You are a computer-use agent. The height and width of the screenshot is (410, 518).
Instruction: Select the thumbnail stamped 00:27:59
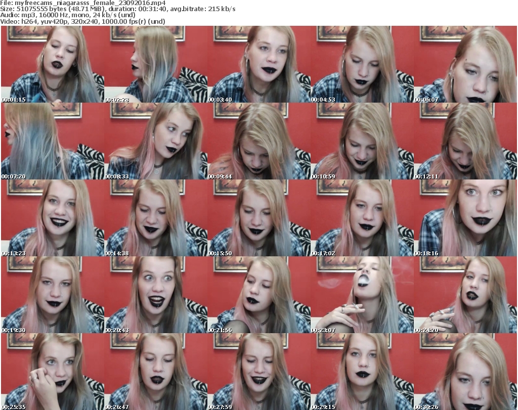[258, 372]
